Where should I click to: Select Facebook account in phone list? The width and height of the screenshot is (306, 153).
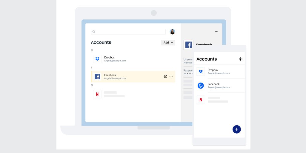[x=219, y=86]
